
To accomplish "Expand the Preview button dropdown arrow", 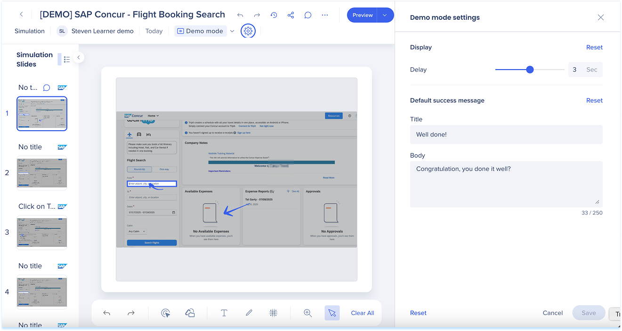I will 385,15.
